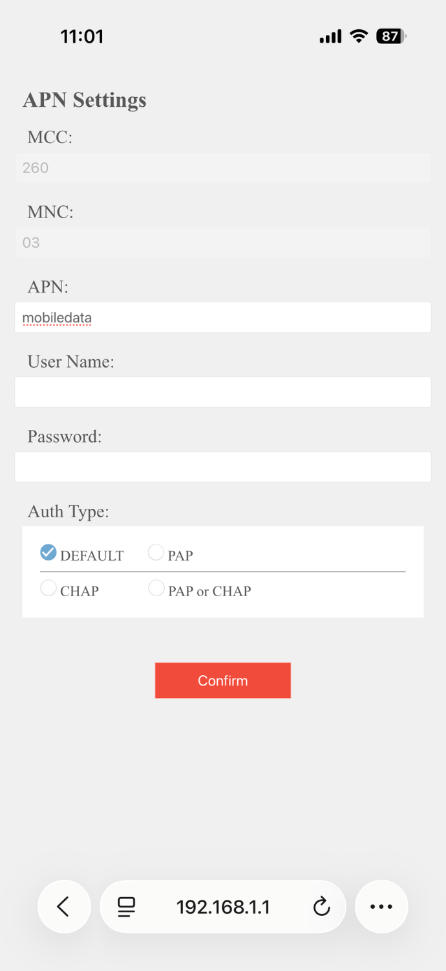Tap the 192.168.1.1 address bar
Image resolution: width=446 pixels, height=971 pixels.
click(x=223, y=907)
